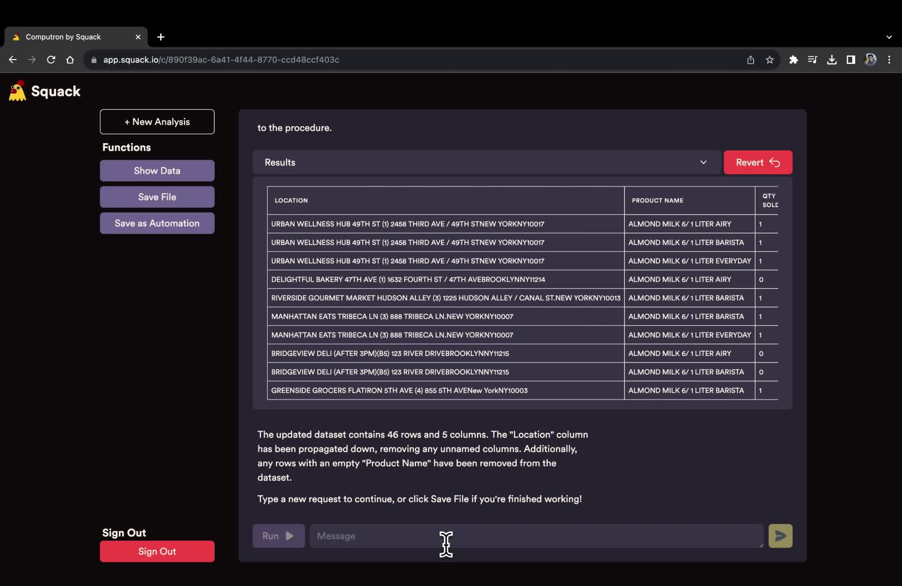Click the Run button with play arrow

point(279,536)
